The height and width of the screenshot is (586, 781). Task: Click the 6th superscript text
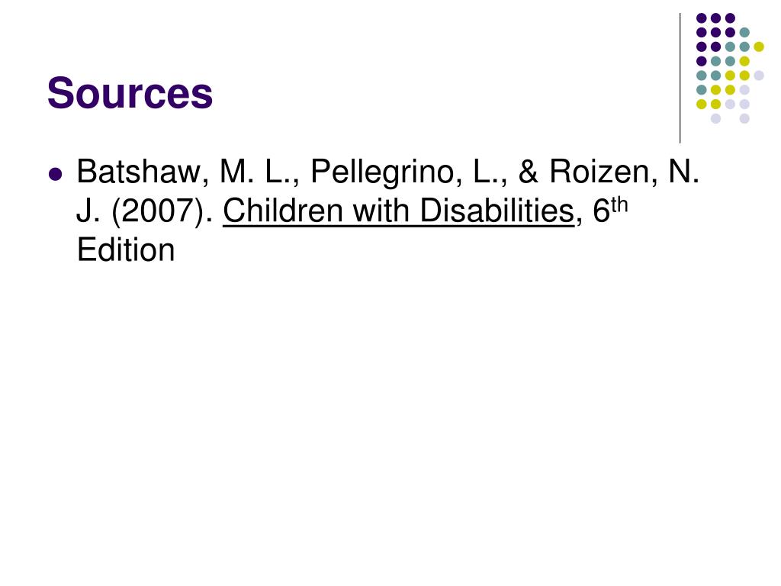[610, 208]
